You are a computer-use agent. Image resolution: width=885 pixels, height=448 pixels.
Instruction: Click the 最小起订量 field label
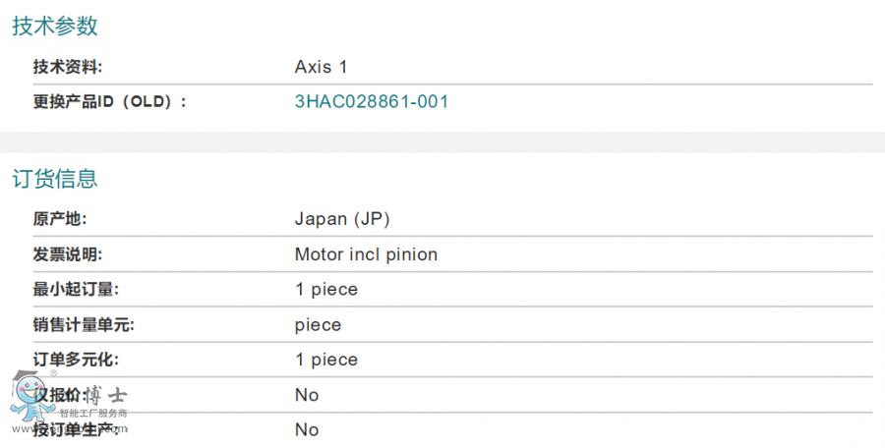pyautogui.click(x=77, y=290)
